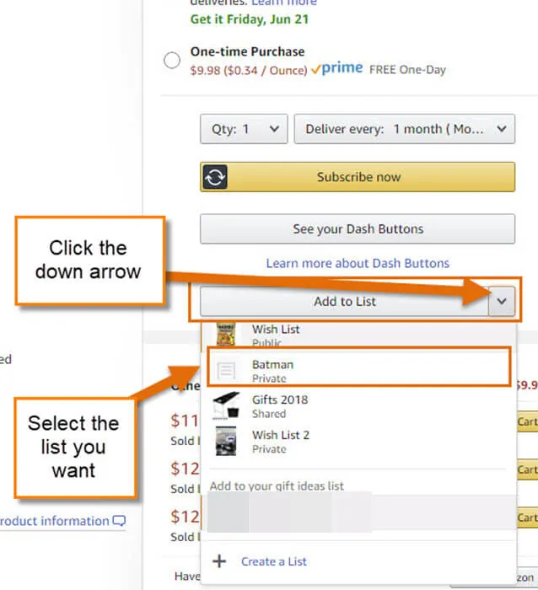The height and width of the screenshot is (590, 538).
Task: Click the Wish List candy thumbnail
Action: point(226,334)
